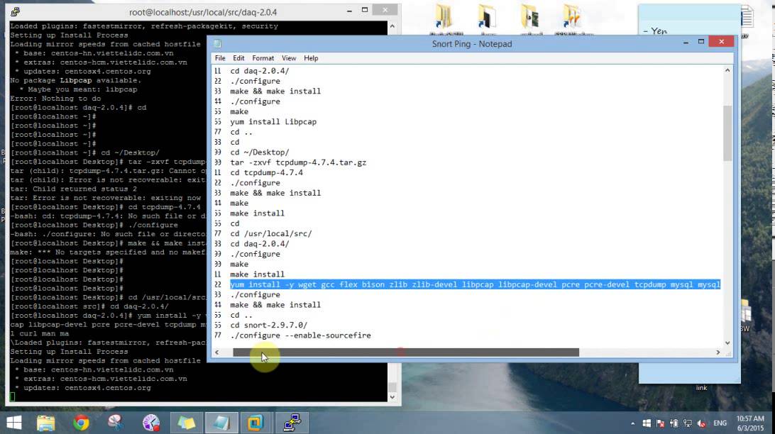This screenshot has height=434, width=775.
Task: Click the 'Snort Ping - Notepad' title text
Action: (x=471, y=44)
